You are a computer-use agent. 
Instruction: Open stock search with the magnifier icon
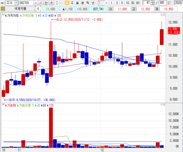(41, 3)
